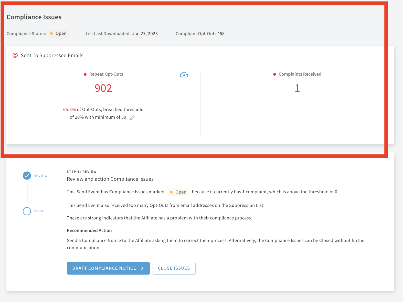Edit the opt-out threshold with the pencil icon
The height and width of the screenshot is (302, 403).
(132, 118)
